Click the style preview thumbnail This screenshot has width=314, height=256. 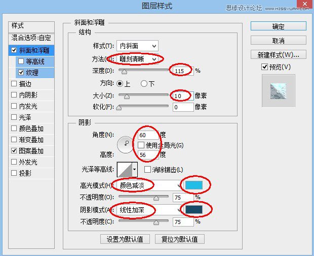[279, 91]
